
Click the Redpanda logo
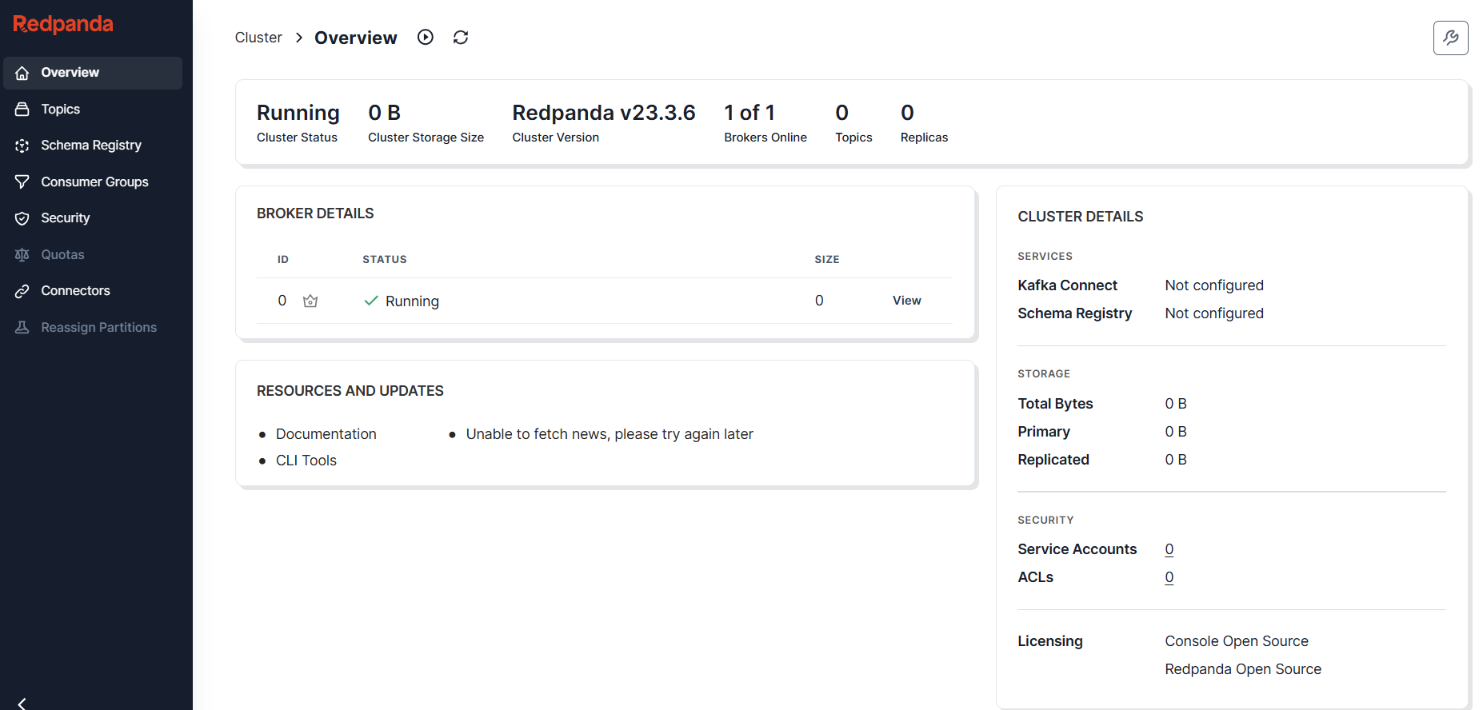coord(63,24)
